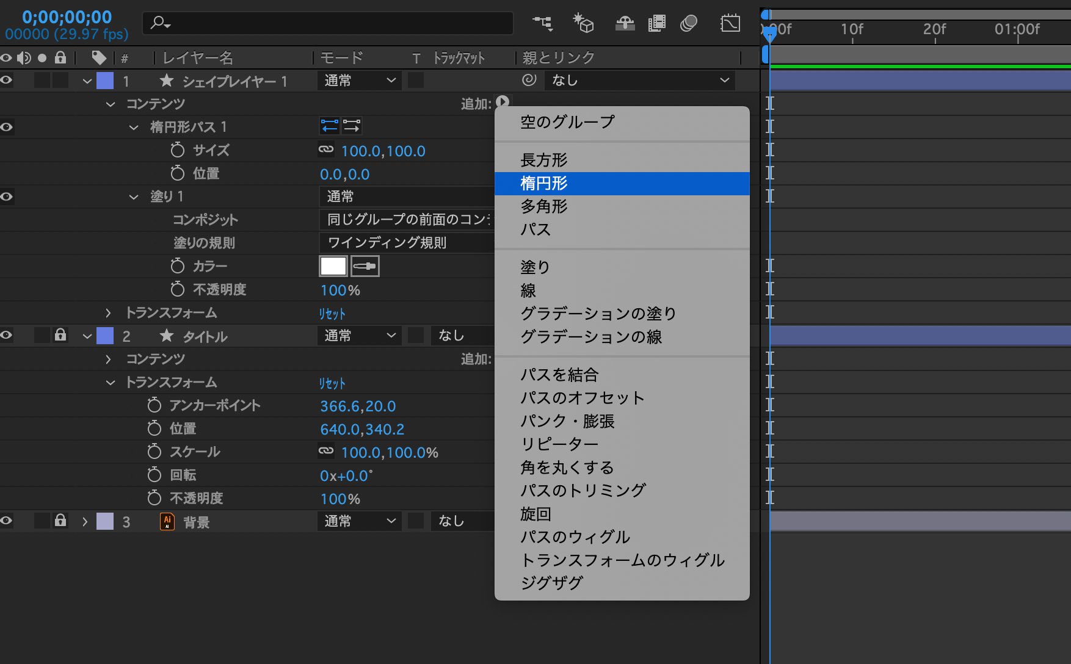Image resolution: width=1071 pixels, height=664 pixels.
Task: Collapse シェイプレイヤー 1 layer
Action: coord(87,81)
